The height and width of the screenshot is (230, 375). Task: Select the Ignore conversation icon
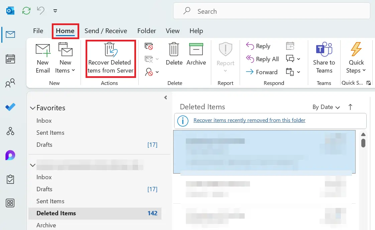(149, 46)
